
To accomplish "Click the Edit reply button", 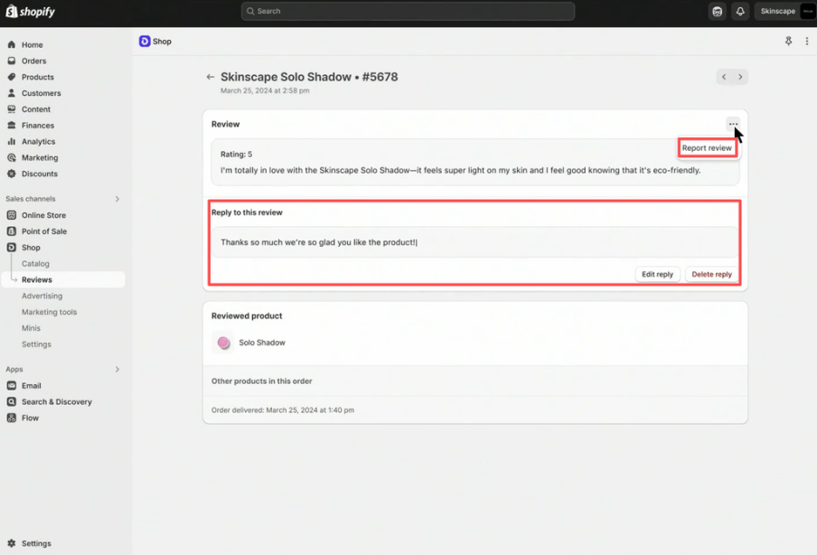I will [x=657, y=274].
